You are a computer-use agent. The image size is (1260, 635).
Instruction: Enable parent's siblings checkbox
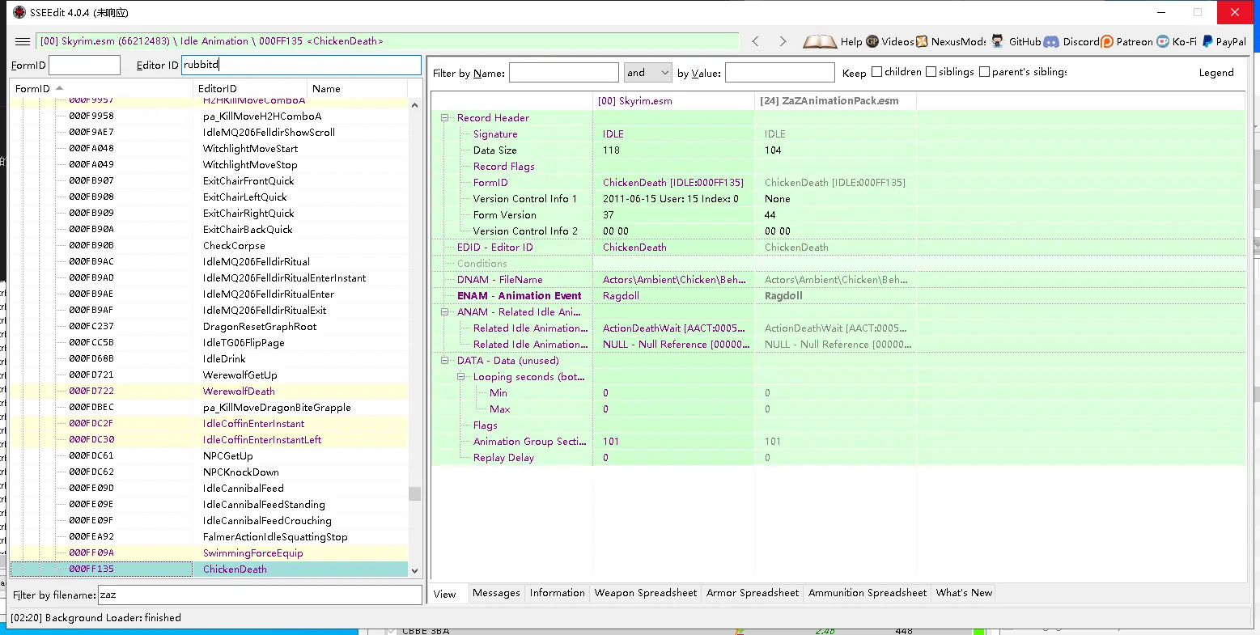coord(984,72)
